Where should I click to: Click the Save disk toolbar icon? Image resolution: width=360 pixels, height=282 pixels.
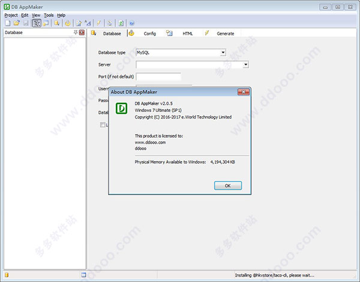26,23
